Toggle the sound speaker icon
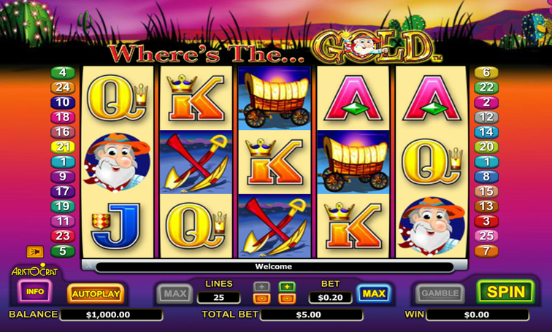Screen dimensions: 552x332 (35, 252)
